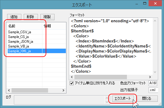Viewport: 164px width, 108px height.
Task: Select Sample_VB_ja in the list
Action: tap(36, 46)
